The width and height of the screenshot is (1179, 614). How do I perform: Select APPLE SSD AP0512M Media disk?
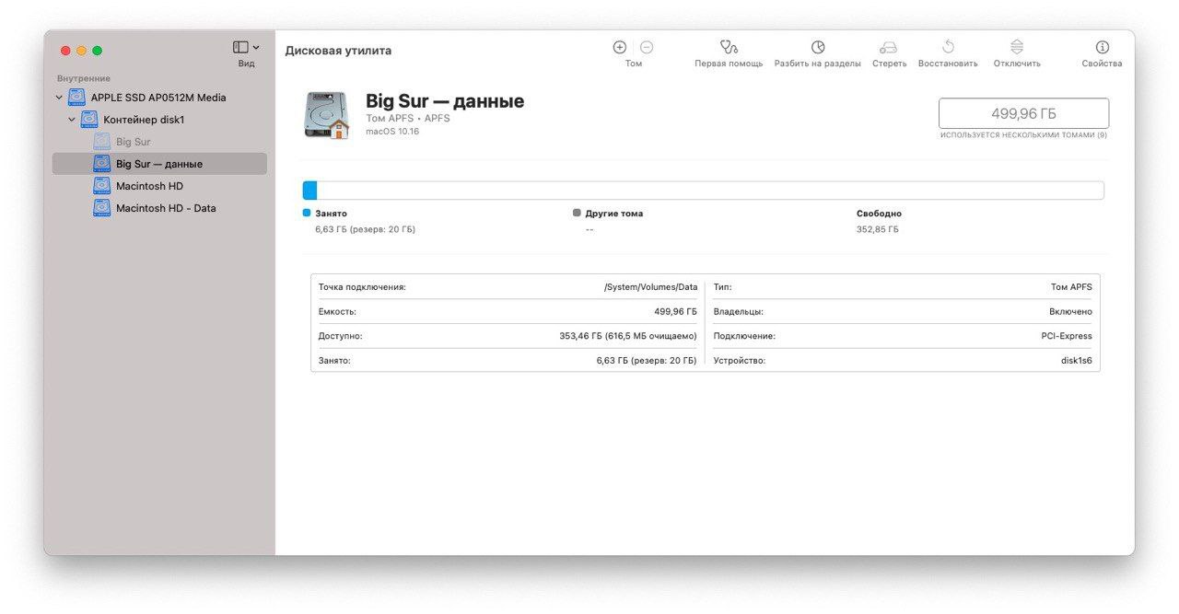pyautogui.click(x=158, y=98)
